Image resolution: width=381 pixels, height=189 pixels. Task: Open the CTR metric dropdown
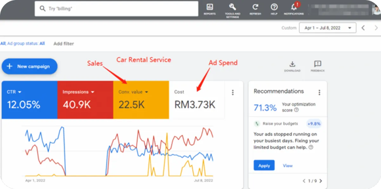point(20,92)
